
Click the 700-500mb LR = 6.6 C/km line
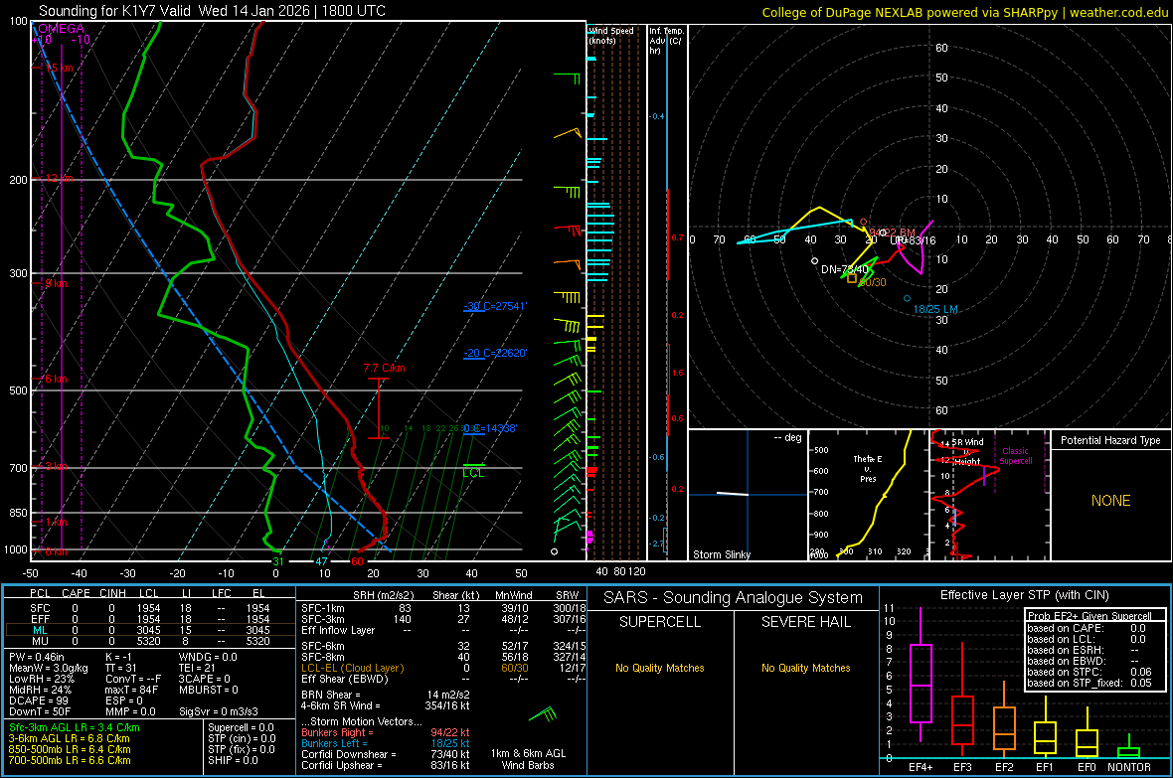pos(70,760)
